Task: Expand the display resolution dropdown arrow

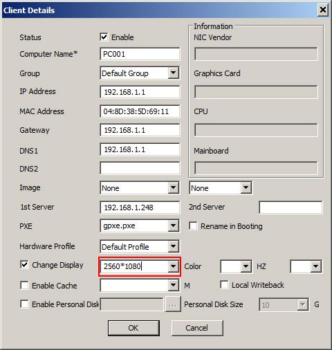Action: pos(173,266)
